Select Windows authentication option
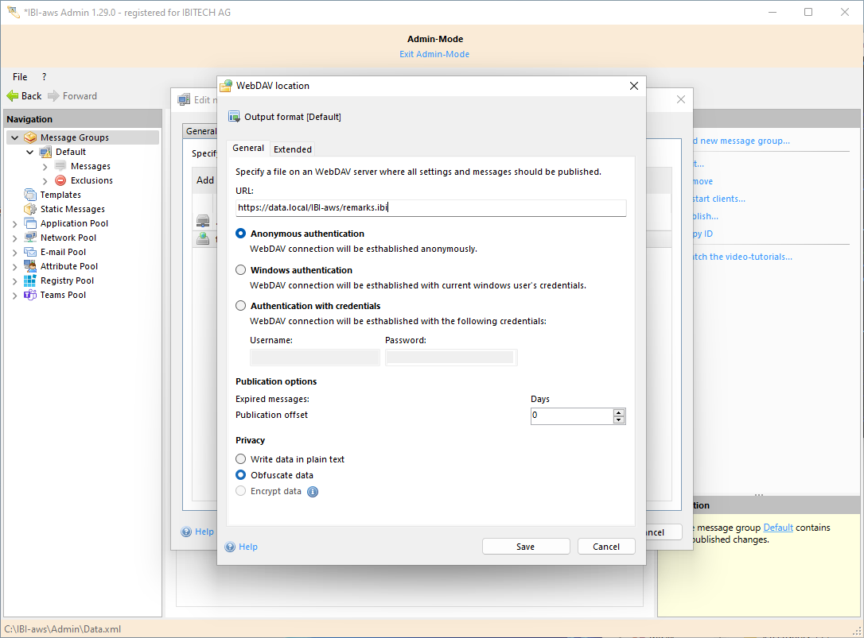The image size is (864, 638). click(241, 270)
